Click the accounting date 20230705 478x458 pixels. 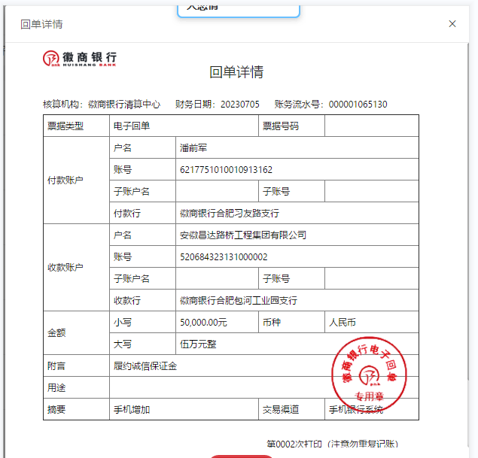[x=239, y=105]
